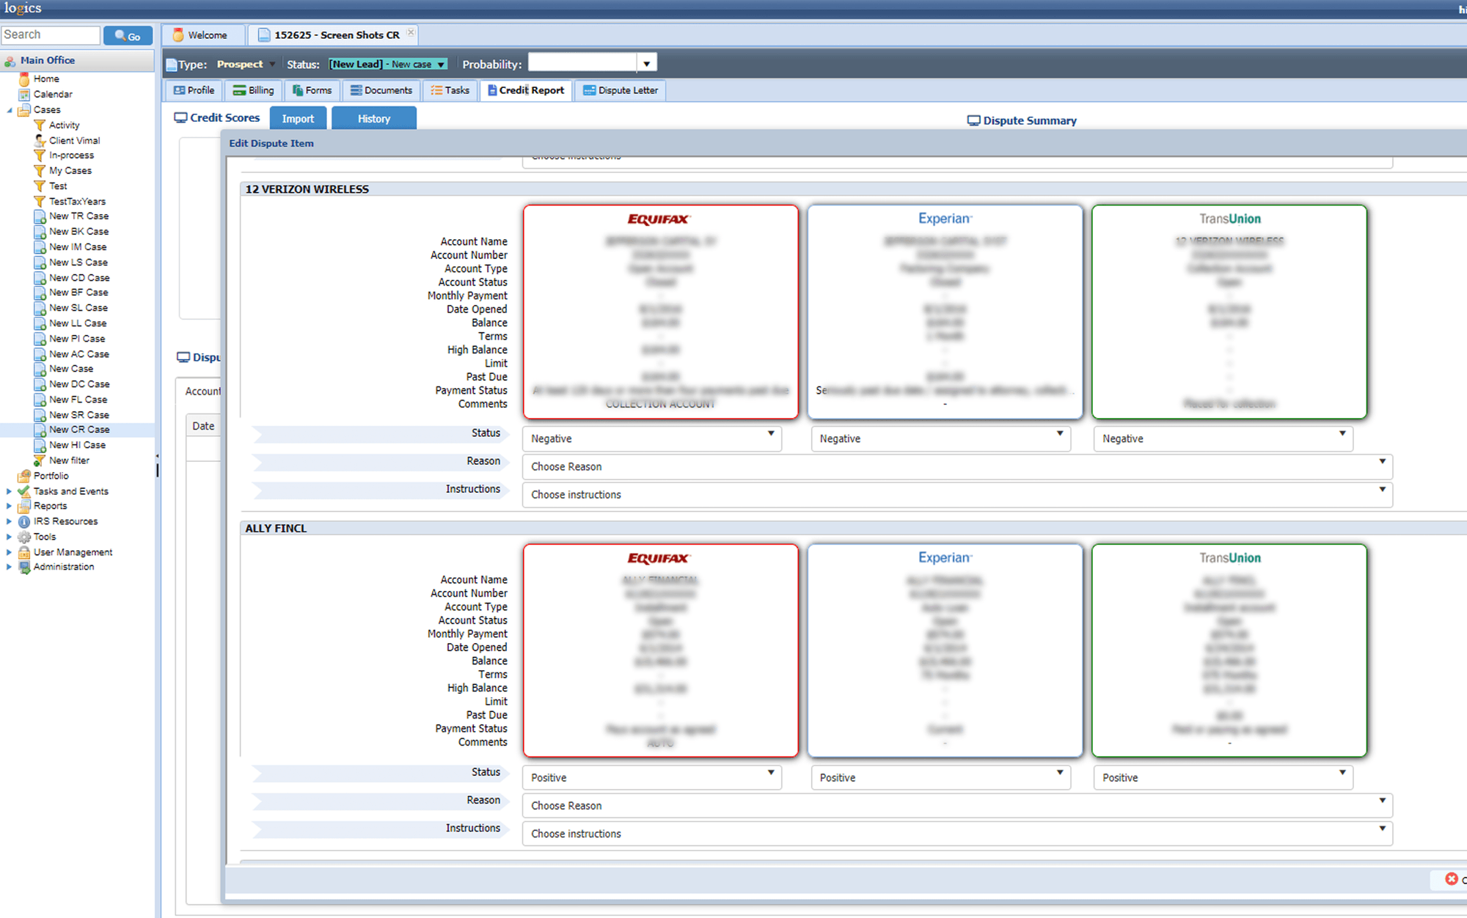Open the Probability dropdown
Image resolution: width=1467 pixels, height=918 pixels.
646,64
